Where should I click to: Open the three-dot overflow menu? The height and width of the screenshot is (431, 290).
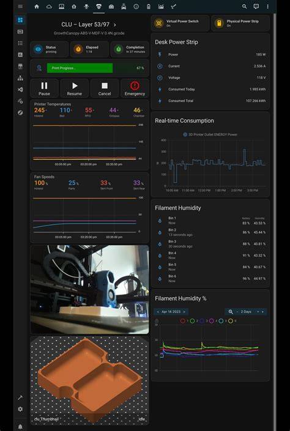[267, 6]
